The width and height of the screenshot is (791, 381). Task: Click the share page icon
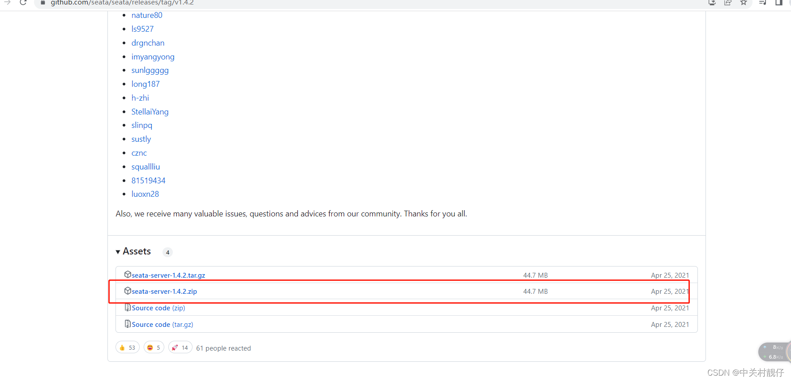click(728, 3)
